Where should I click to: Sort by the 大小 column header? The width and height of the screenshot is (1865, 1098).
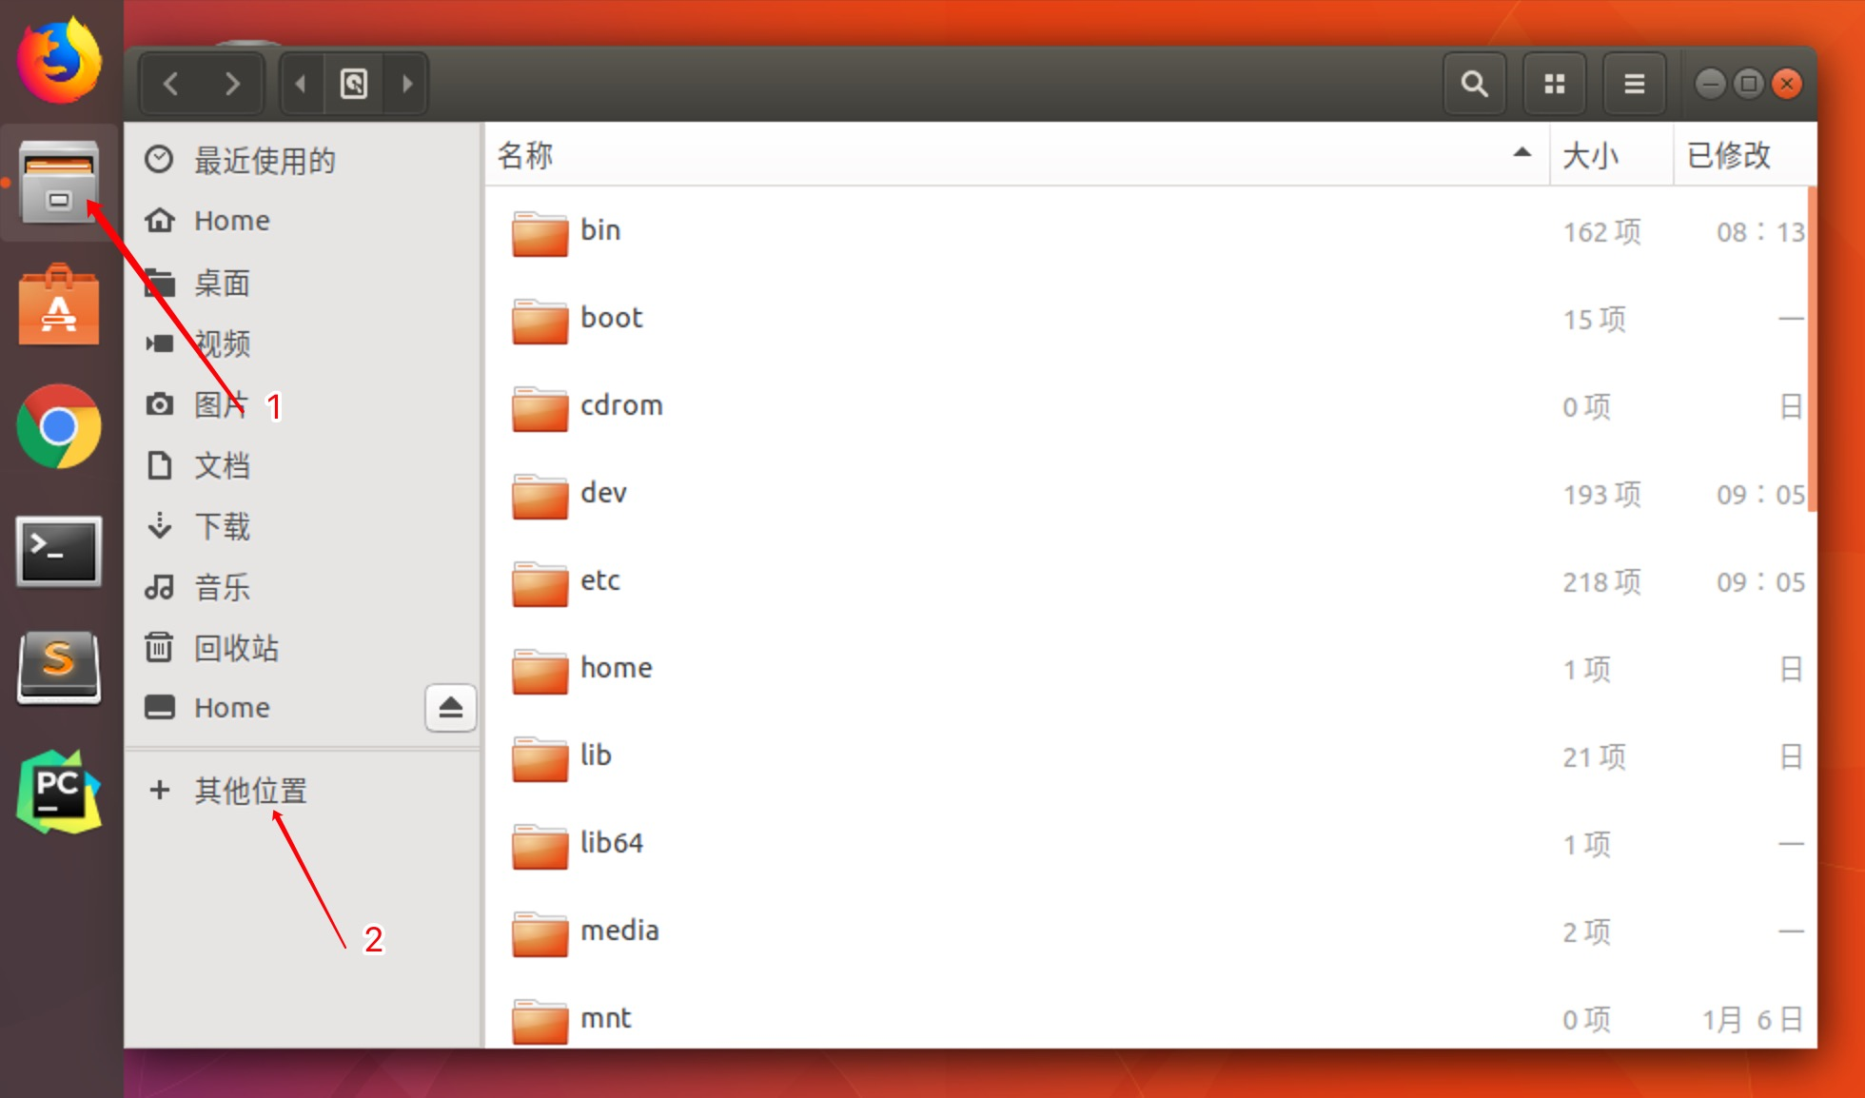1612,154
